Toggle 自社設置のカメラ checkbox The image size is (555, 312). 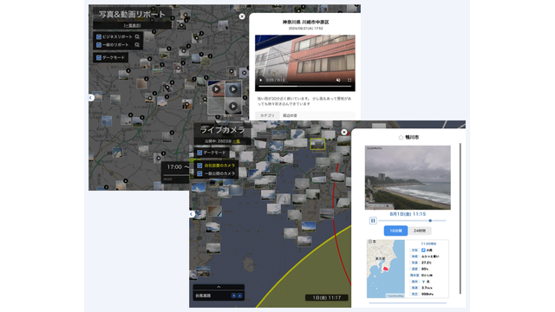point(199,166)
